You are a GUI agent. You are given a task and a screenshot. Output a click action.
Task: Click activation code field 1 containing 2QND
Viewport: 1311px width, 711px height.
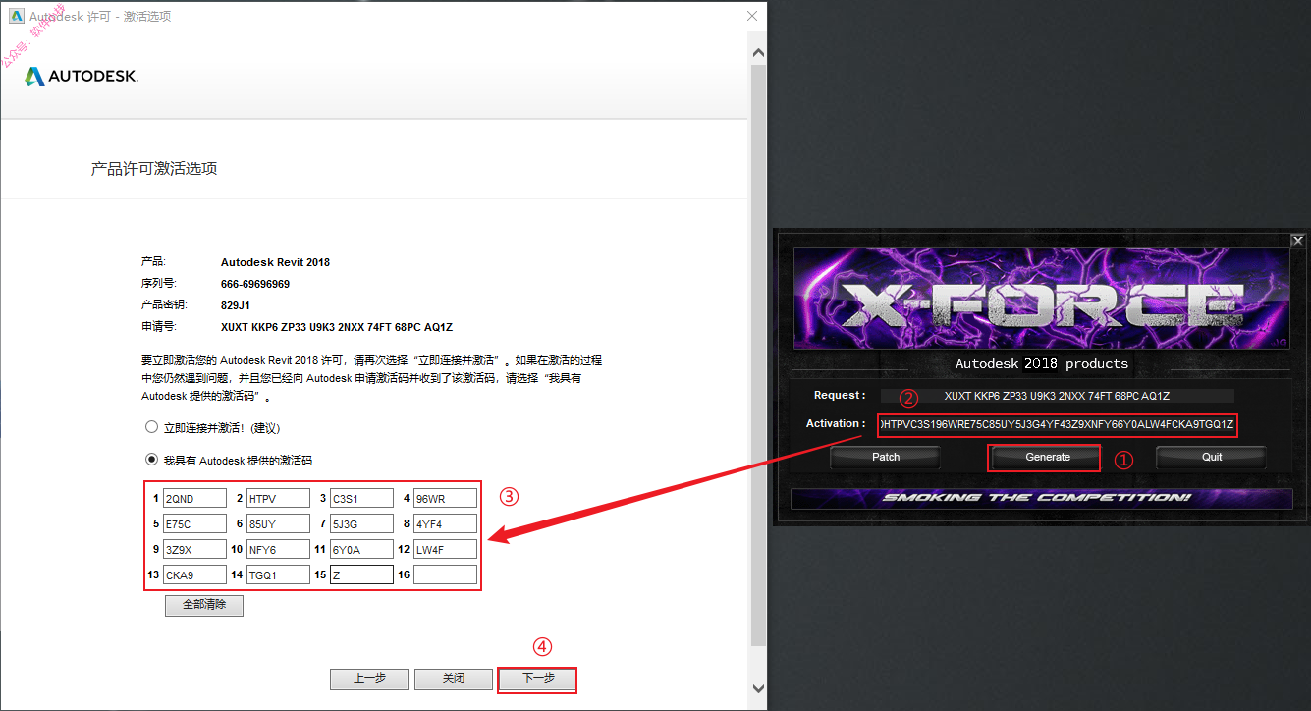point(194,498)
